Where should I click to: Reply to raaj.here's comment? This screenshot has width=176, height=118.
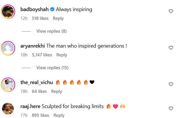(x=59, y=115)
